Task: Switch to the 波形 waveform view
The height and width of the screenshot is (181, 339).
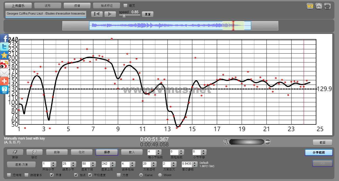Action: (48, 5)
